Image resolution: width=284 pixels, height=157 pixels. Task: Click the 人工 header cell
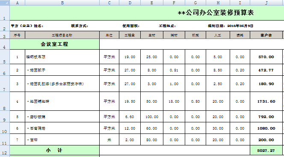tap(218, 35)
